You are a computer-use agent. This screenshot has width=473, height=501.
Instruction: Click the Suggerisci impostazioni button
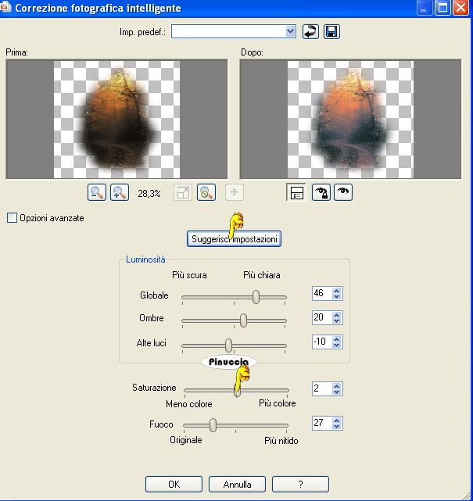[234, 239]
